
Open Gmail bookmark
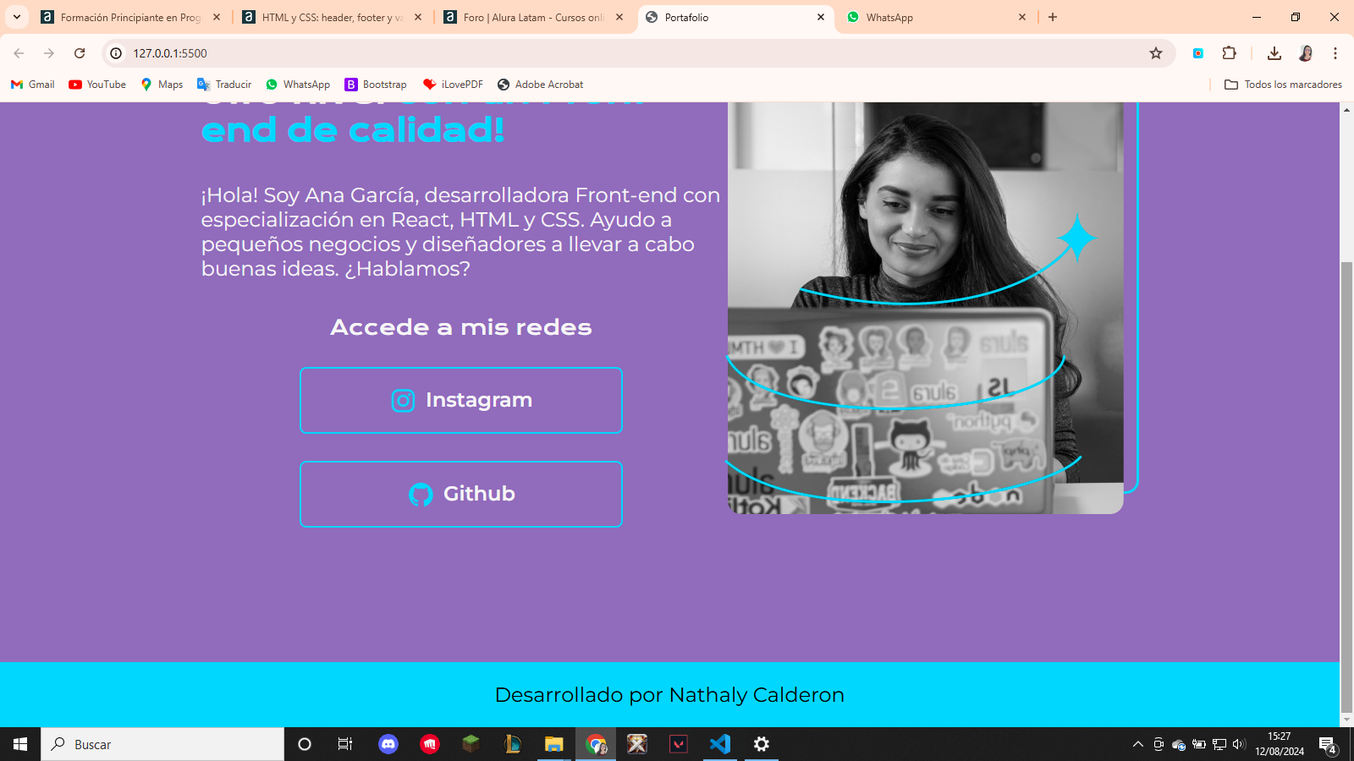tap(33, 85)
